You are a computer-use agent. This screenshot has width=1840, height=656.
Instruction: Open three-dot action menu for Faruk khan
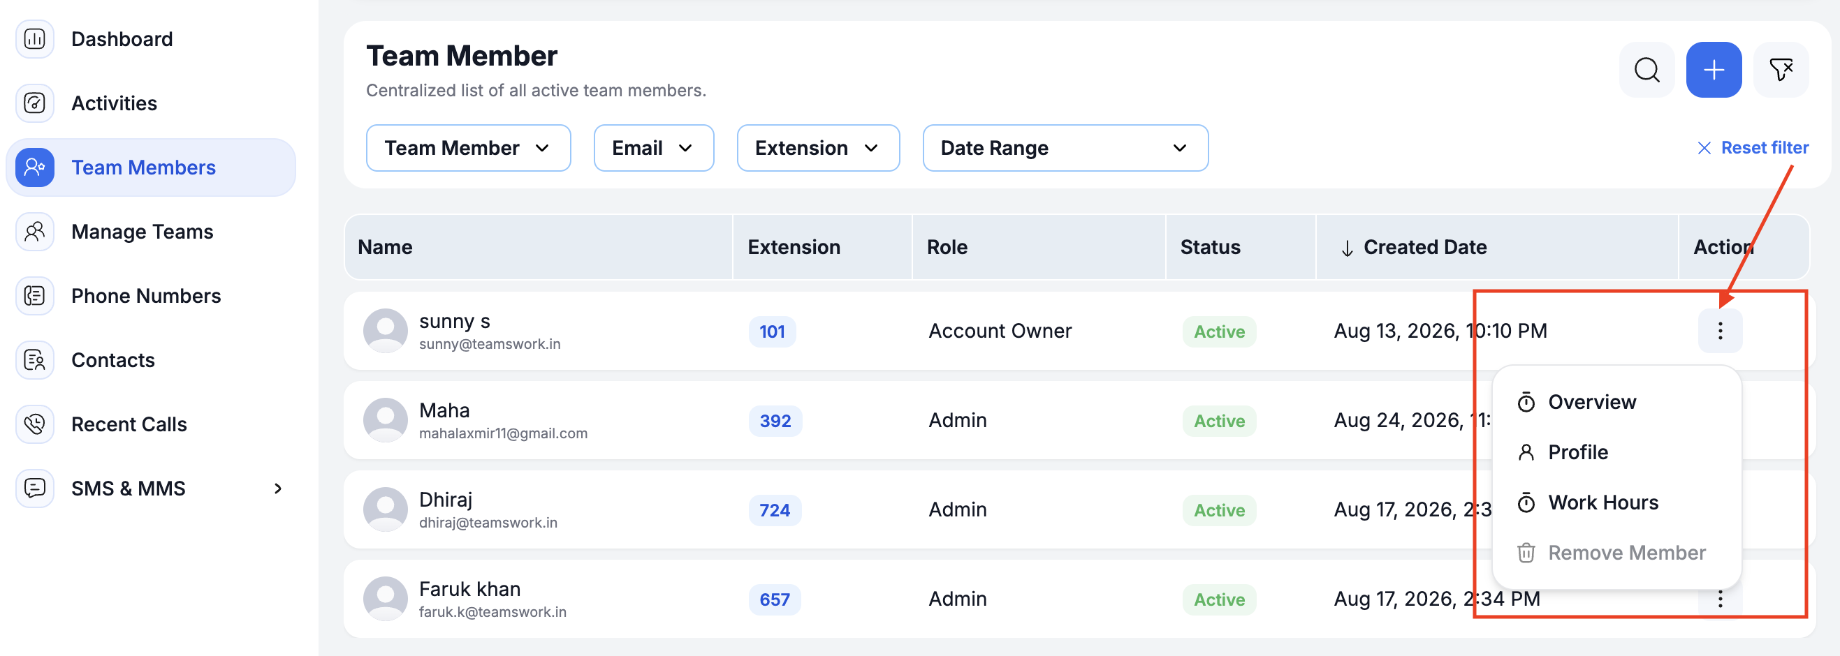1720,599
